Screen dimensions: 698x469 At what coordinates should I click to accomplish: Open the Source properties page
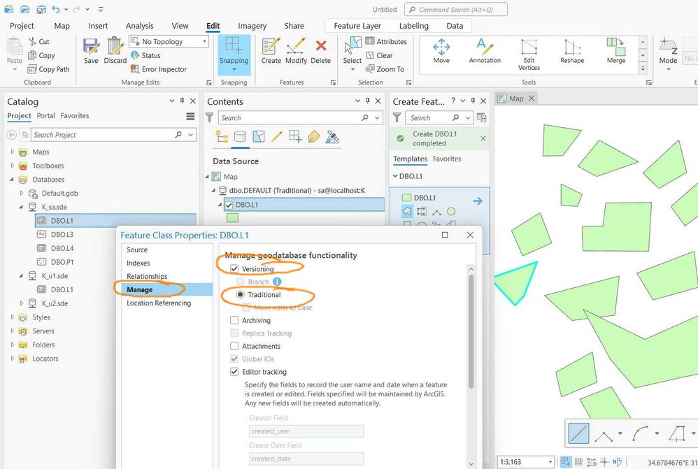(137, 250)
